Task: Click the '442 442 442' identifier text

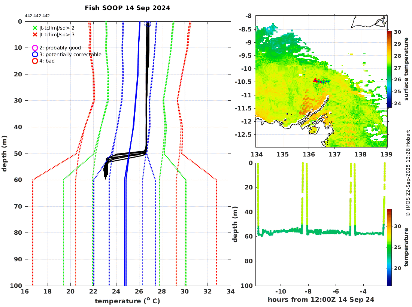Action: (37, 16)
